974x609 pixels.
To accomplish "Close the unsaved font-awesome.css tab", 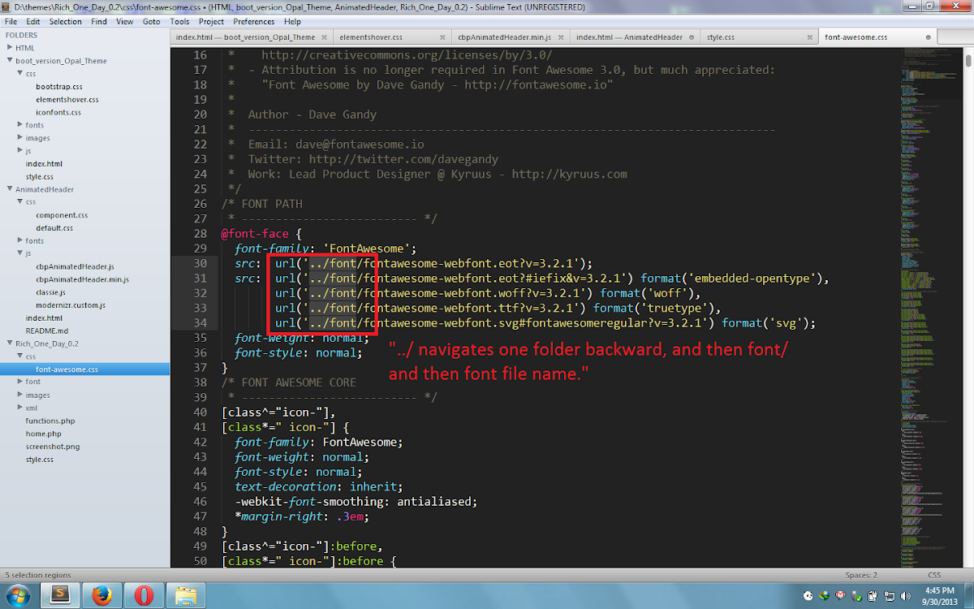I will [927, 37].
